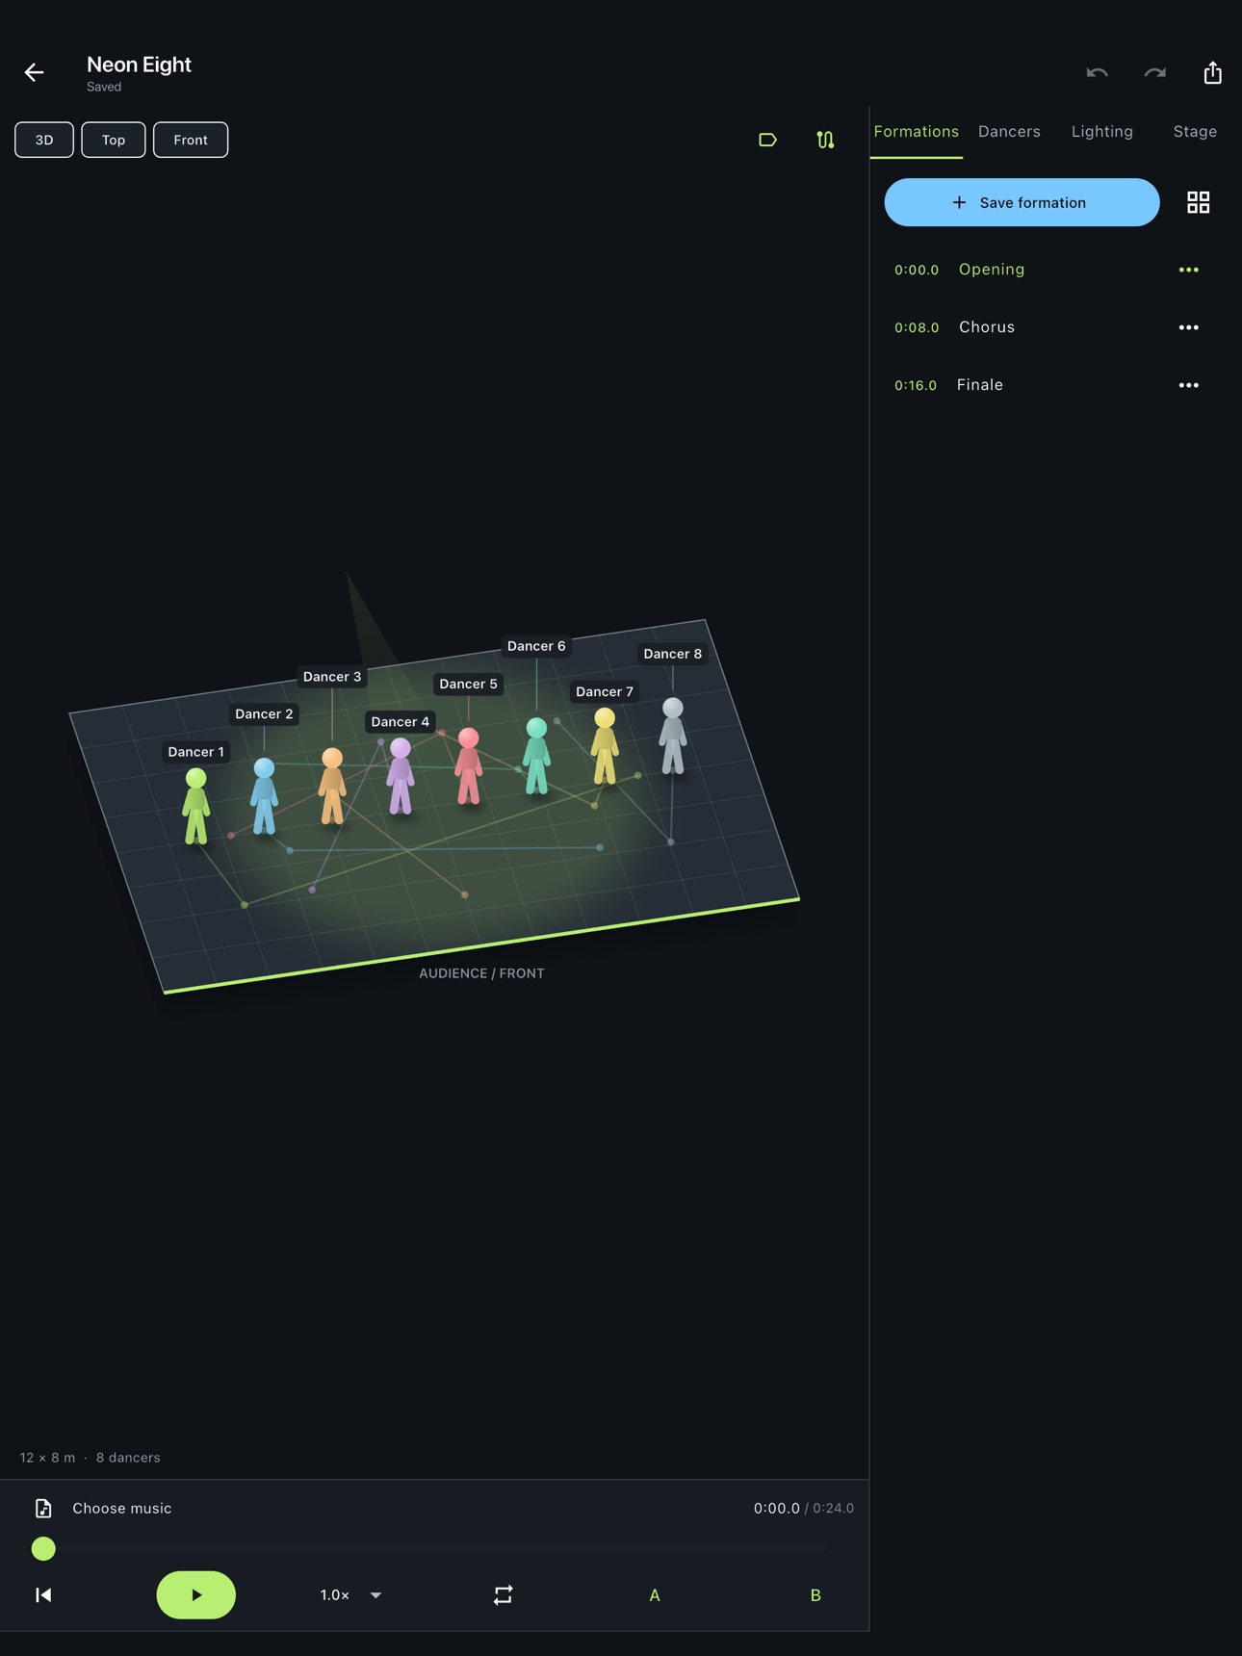Open the Formations tab

(x=916, y=132)
